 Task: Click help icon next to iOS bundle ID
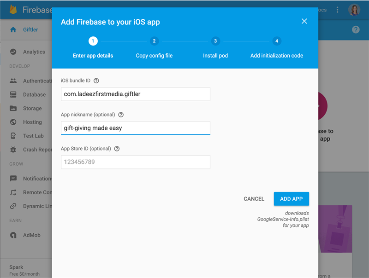[x=96, y=81]
